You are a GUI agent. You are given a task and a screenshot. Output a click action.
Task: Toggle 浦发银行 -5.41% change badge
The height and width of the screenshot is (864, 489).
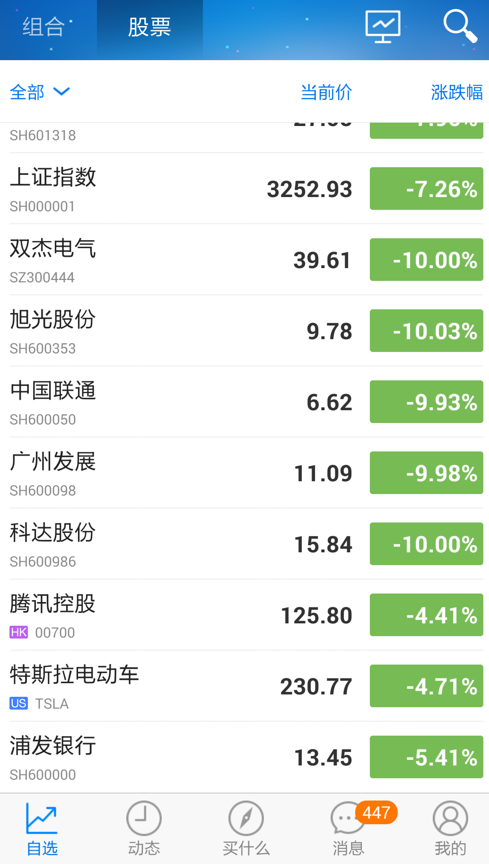coord(426,757)
